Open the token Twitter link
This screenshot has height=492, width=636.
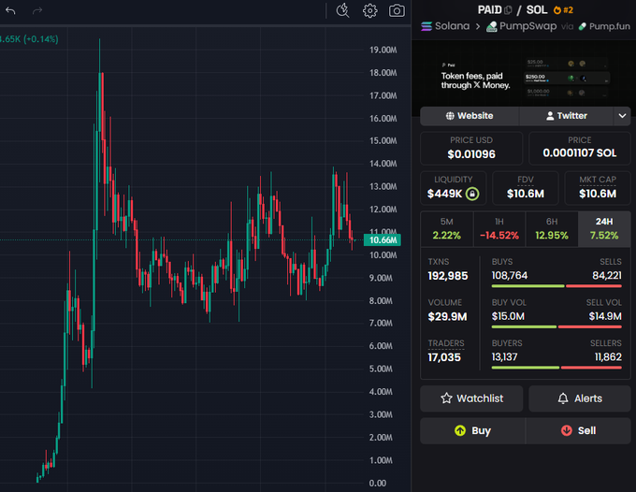[566, 116]
